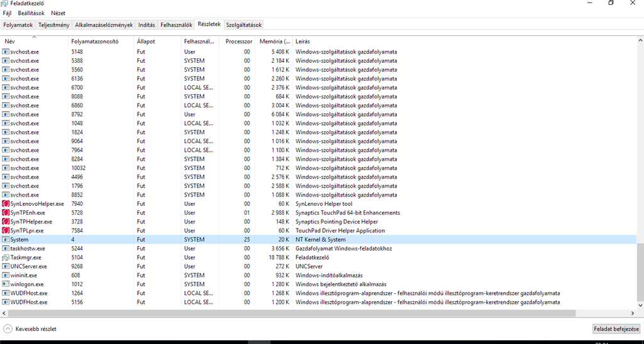Click the Kevesebb részlet link
The image size is (644, 344).
[36, 329]
